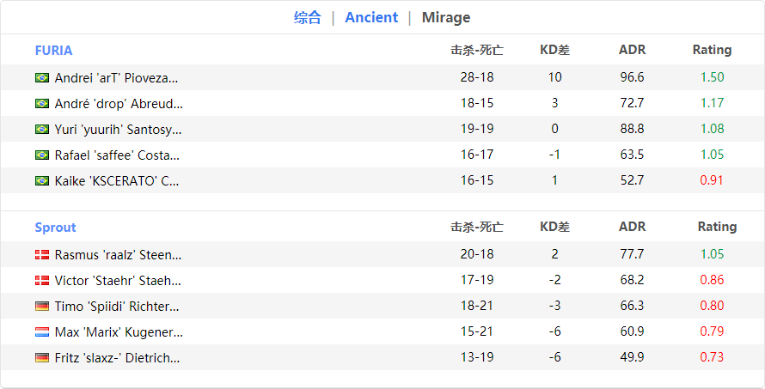Image resolution: width=765 pixels, height=389 pixels.
Task: Click FURIA's 击杀-死亡 column header
Action: [477, 50]
